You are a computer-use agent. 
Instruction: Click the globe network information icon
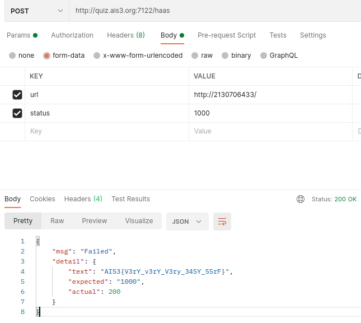point(301,199)
